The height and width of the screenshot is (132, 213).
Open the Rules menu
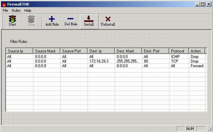pos(16,10)
